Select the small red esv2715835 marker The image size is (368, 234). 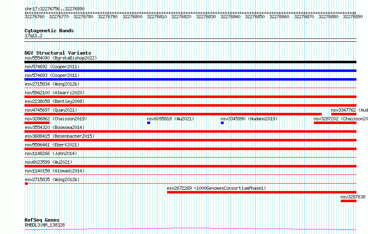26,184
